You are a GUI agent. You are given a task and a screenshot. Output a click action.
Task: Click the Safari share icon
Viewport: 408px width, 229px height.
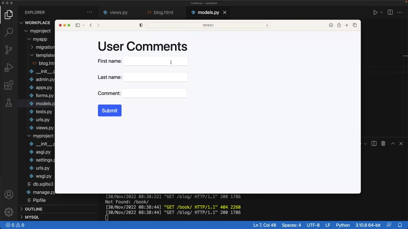click(x=339, y=25)
